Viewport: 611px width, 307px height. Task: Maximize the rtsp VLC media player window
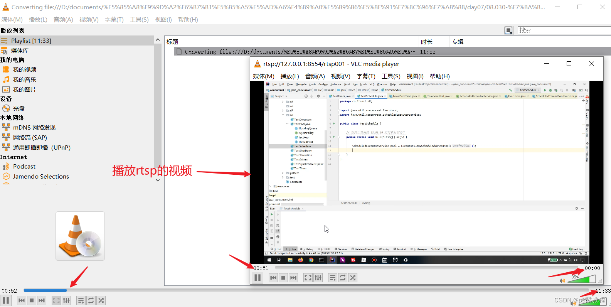[x=569, y=64]
